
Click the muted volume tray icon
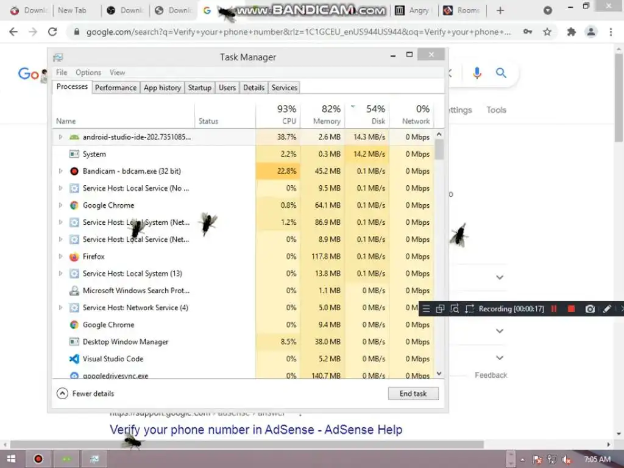pos(567,459)
